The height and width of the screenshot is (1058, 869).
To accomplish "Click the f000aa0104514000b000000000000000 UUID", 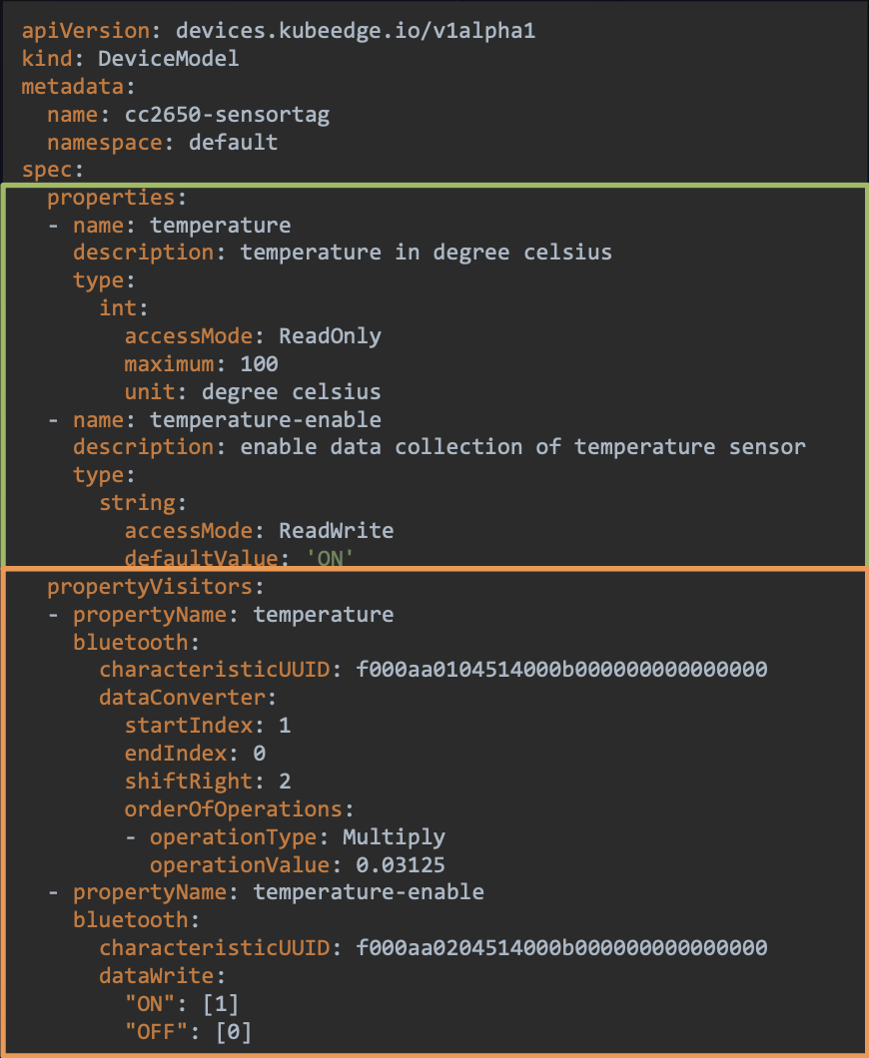I will [x=561, y=670].
